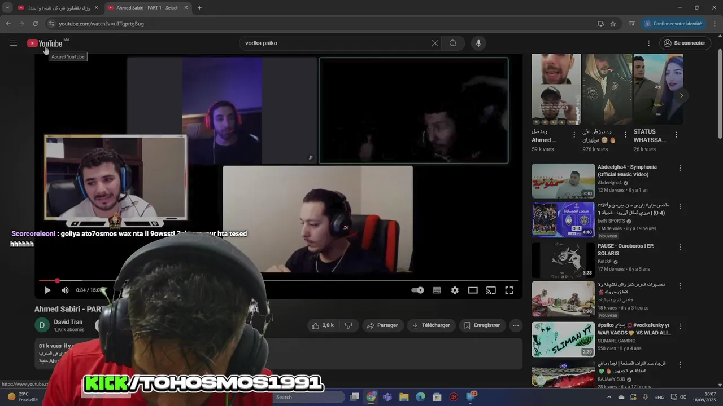The image size is (723, 406).
Task: Switch to theater mode
Action: [473, 290]
